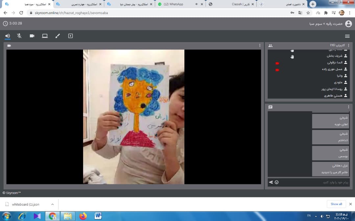This screenshot has height=221, width=355.
Task: Reload the page with the refresh button
Action: pyautogui.click(x=21, y=13)
